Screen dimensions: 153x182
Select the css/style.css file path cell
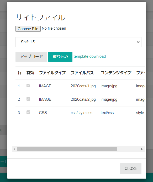[81, 113]
